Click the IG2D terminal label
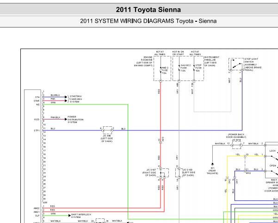The height and width of the screenshot is (223, 278). [37, 119]
